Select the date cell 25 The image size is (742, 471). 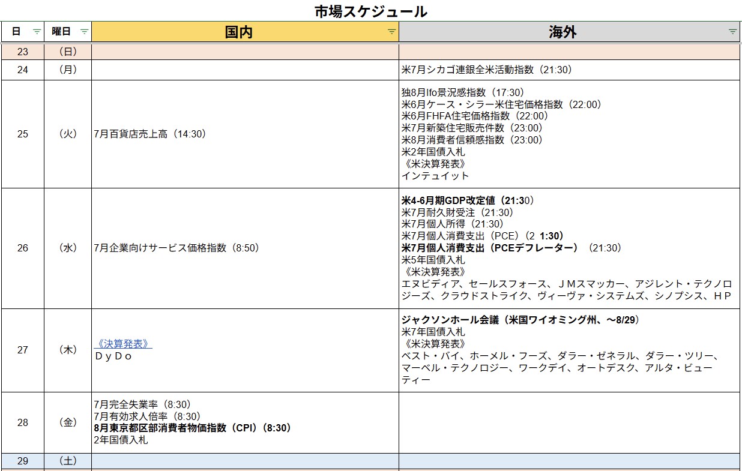click(22, 134)
